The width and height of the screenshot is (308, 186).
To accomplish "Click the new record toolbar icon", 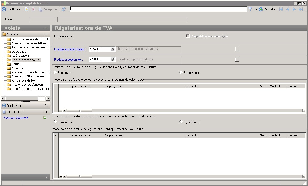I will [x=27, y=9].
